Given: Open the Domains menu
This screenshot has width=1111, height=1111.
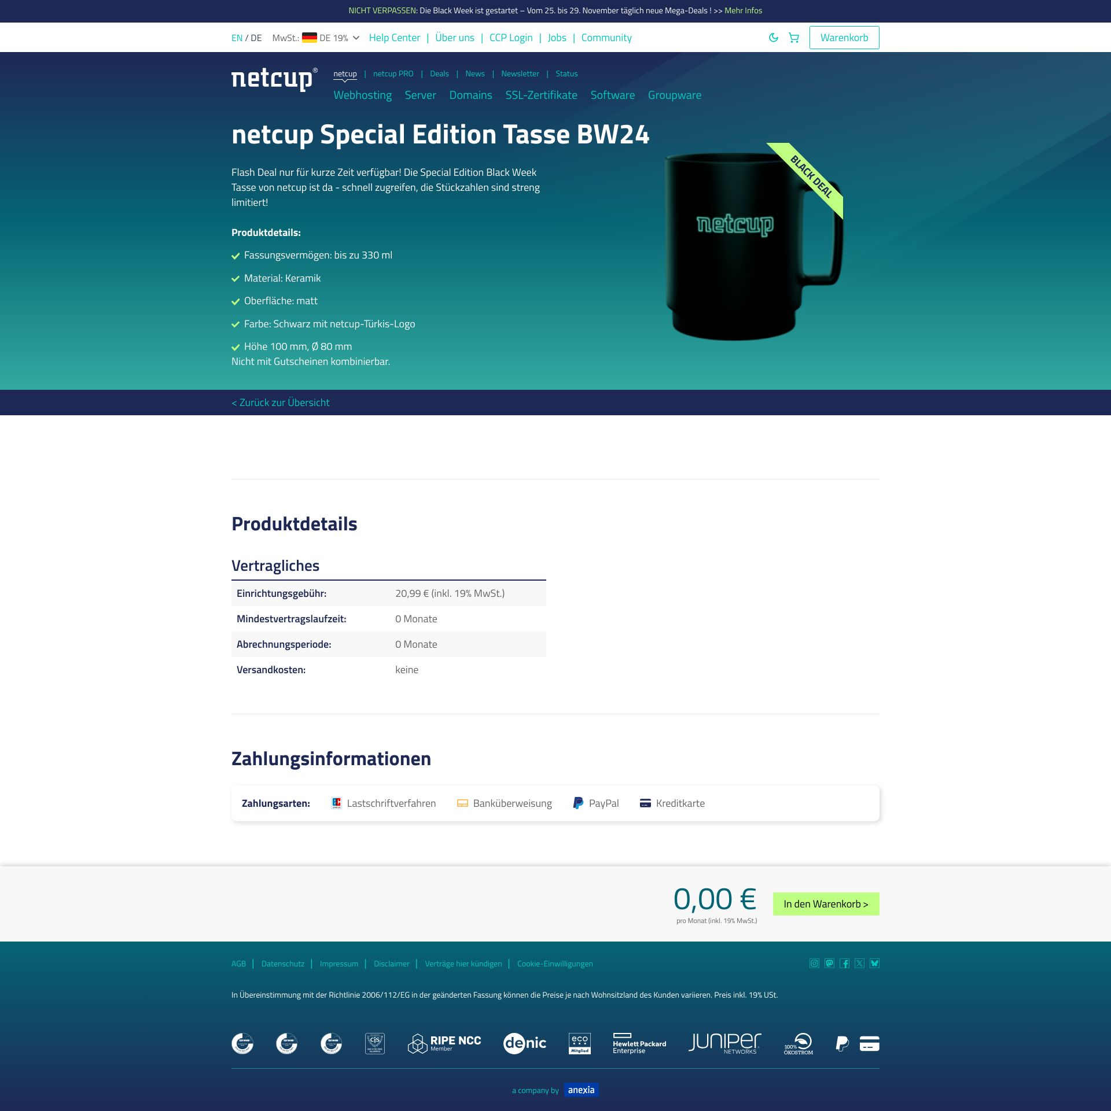Looking at the screenshot, I should (x=471, y=95).
